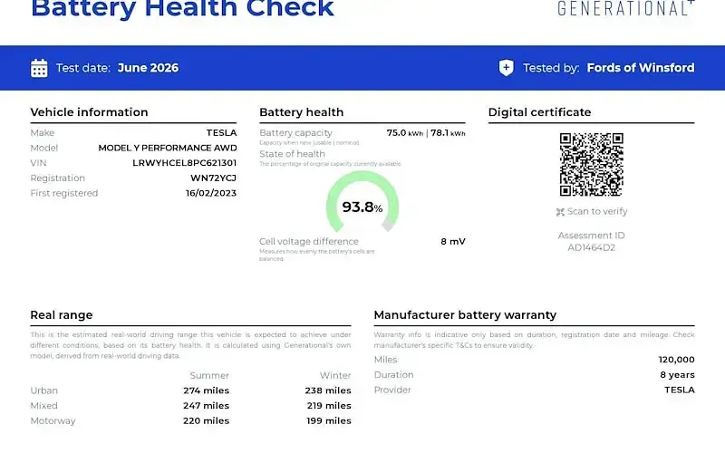
Task: Select the Motorway summer range 220 miles
Action: point(207,421)
